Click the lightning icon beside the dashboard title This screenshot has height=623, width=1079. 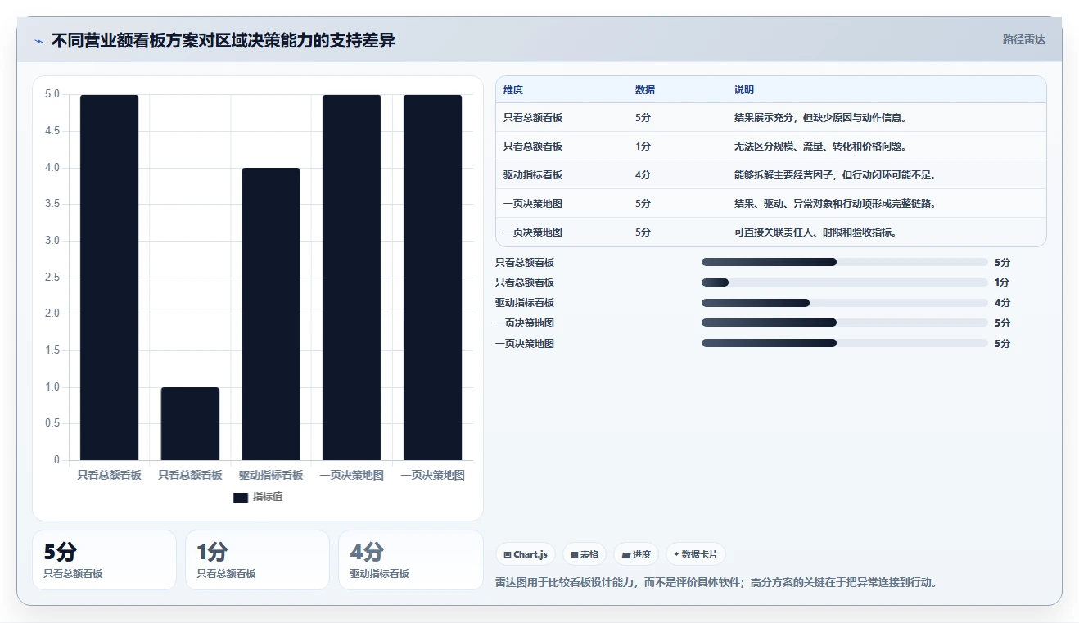[x=39, y=41]
